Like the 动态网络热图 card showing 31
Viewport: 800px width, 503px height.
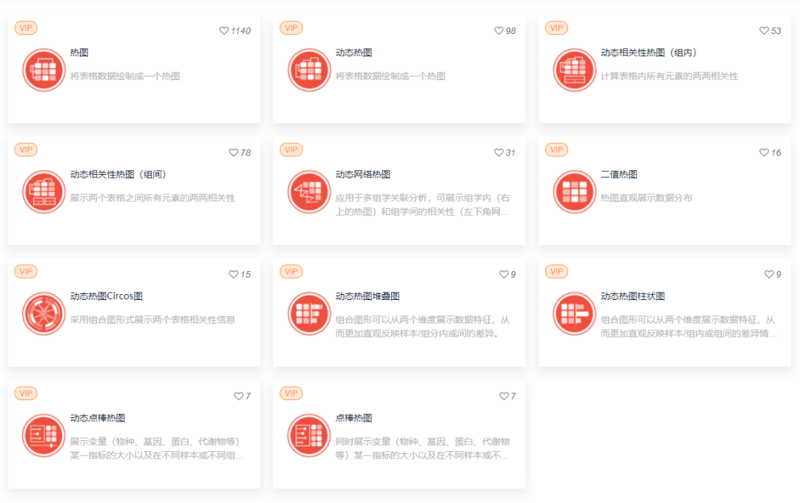[499, 152]
